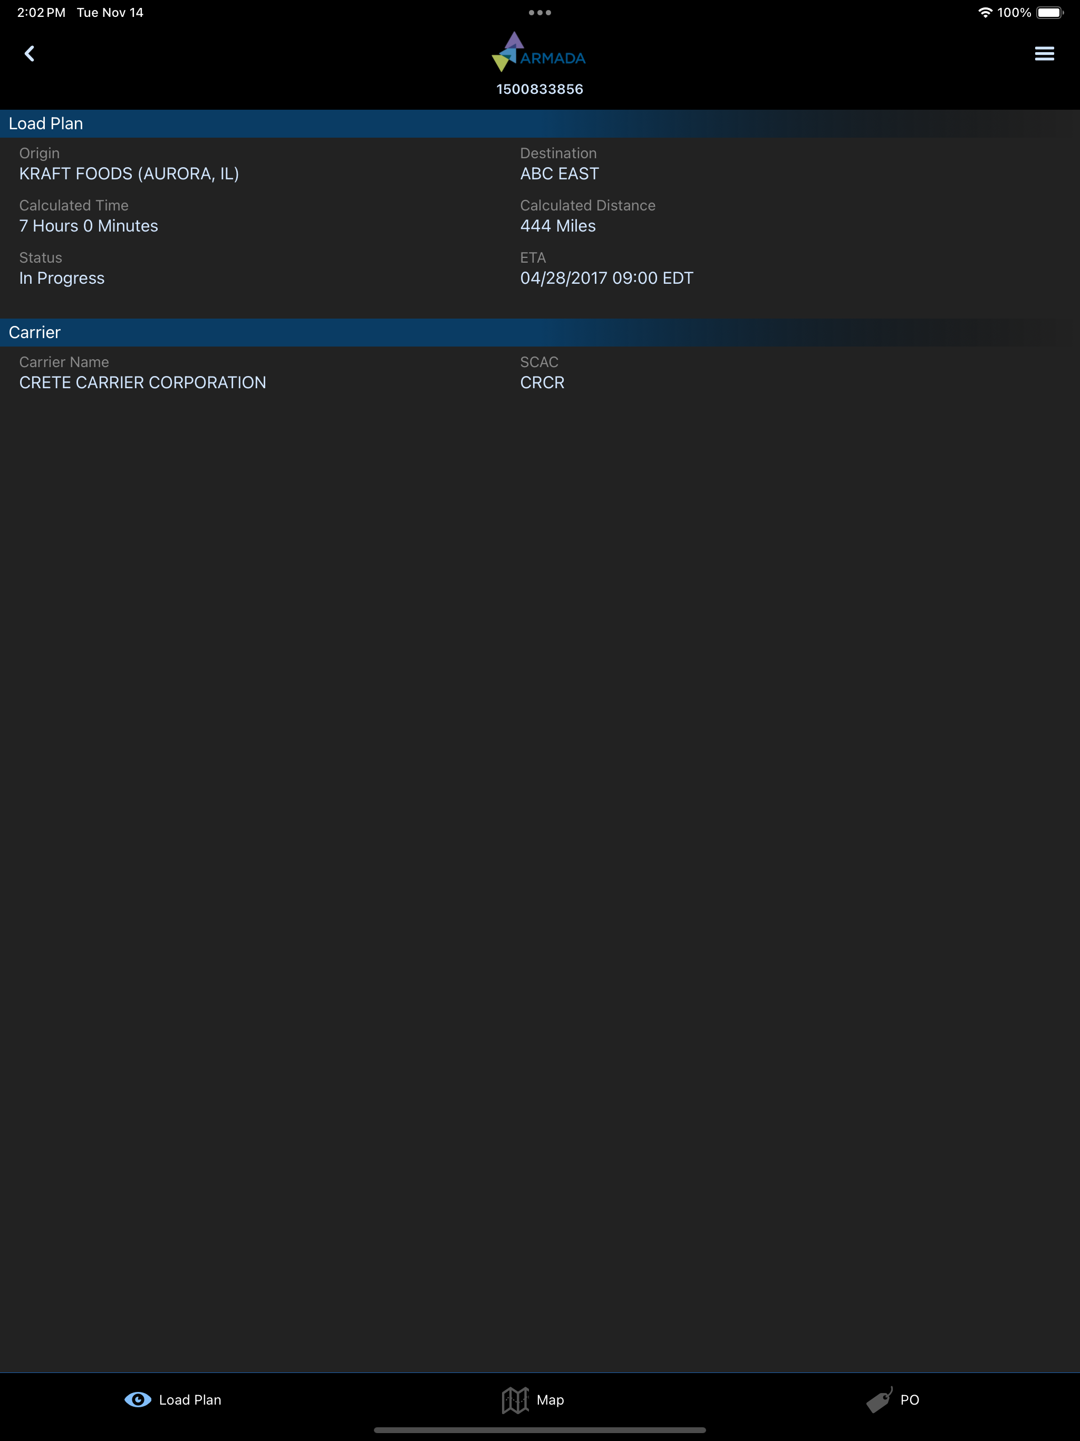Image resolution: width=1080 pixels, height=1441 pixels.
Task: Tap the Load Plan section header
Action: [x=45, y=124]
